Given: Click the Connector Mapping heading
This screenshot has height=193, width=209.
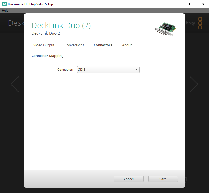Looking at the screenshot, I should point(47,56).
